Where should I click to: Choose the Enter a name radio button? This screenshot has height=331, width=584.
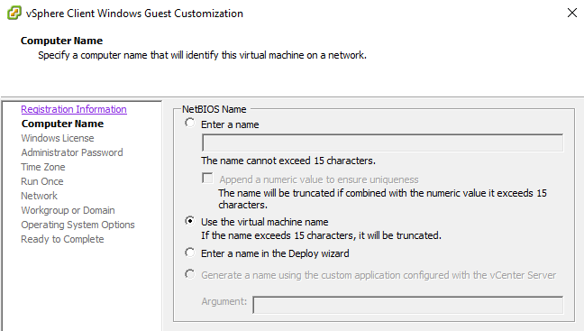[x=190, y=123]
